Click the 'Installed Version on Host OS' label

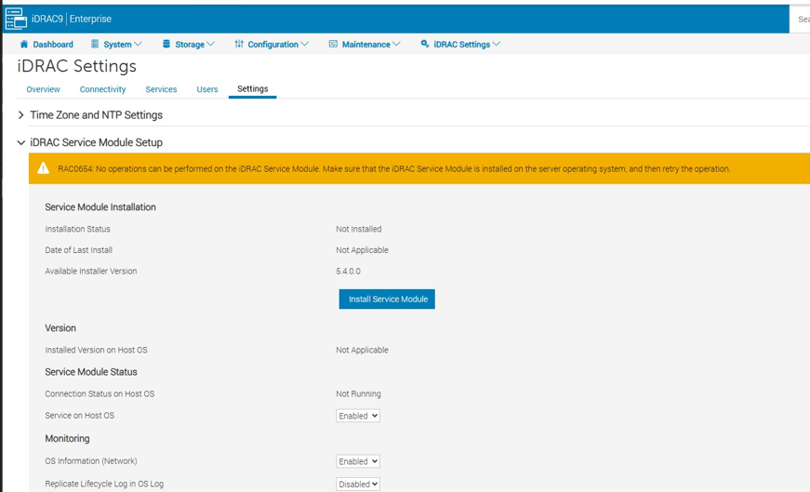coord(96,350)
